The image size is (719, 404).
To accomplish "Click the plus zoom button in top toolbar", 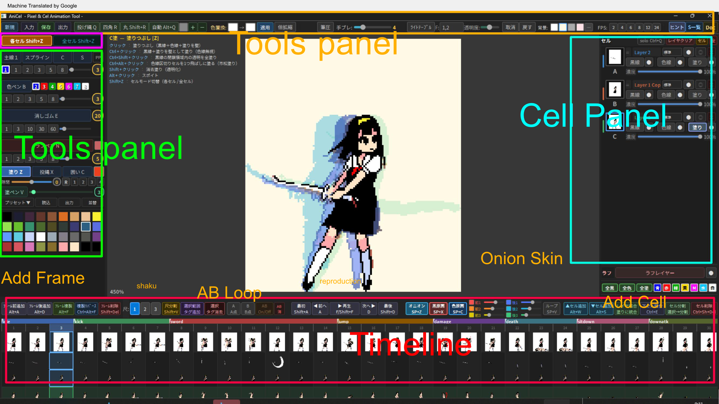I will click(193, 27).
